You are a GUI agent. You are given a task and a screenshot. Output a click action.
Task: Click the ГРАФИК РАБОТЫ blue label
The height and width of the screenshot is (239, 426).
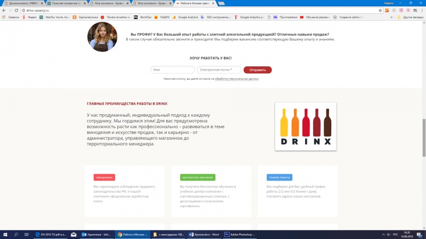click(279, 177)
